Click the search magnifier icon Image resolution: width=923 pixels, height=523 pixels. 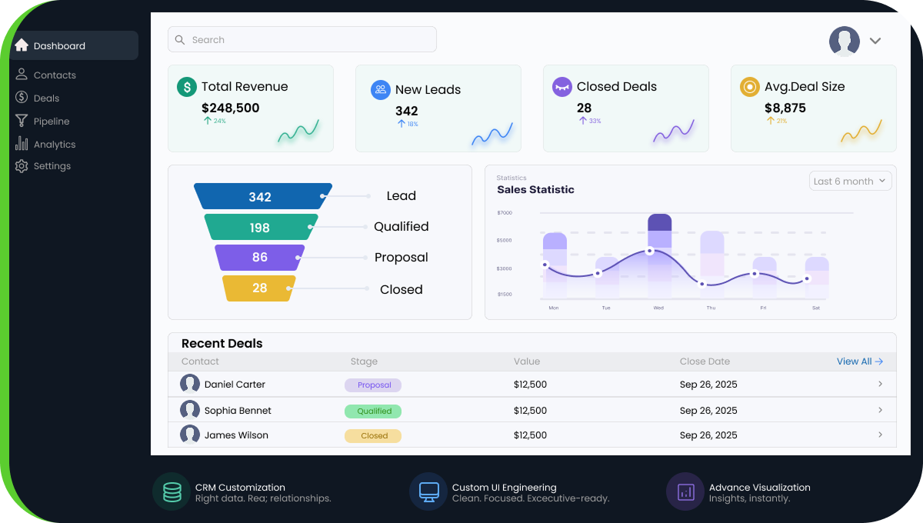click(x=180, y=40)
